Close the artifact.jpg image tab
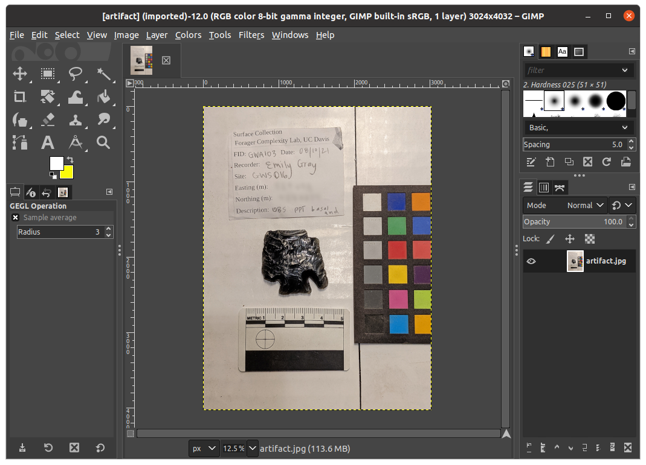 pos(166,60)
